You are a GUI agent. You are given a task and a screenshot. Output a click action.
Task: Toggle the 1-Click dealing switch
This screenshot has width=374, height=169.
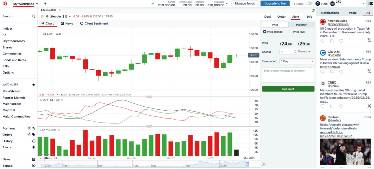tap(309, 4)
